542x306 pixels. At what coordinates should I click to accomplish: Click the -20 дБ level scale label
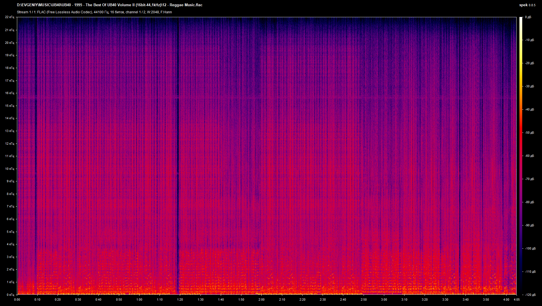530,63
